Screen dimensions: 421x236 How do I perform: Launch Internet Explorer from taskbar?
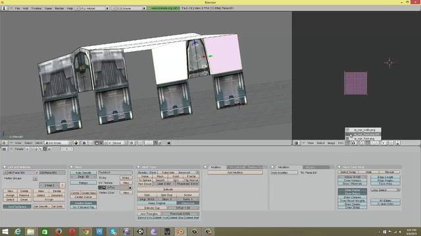point(18,231)
